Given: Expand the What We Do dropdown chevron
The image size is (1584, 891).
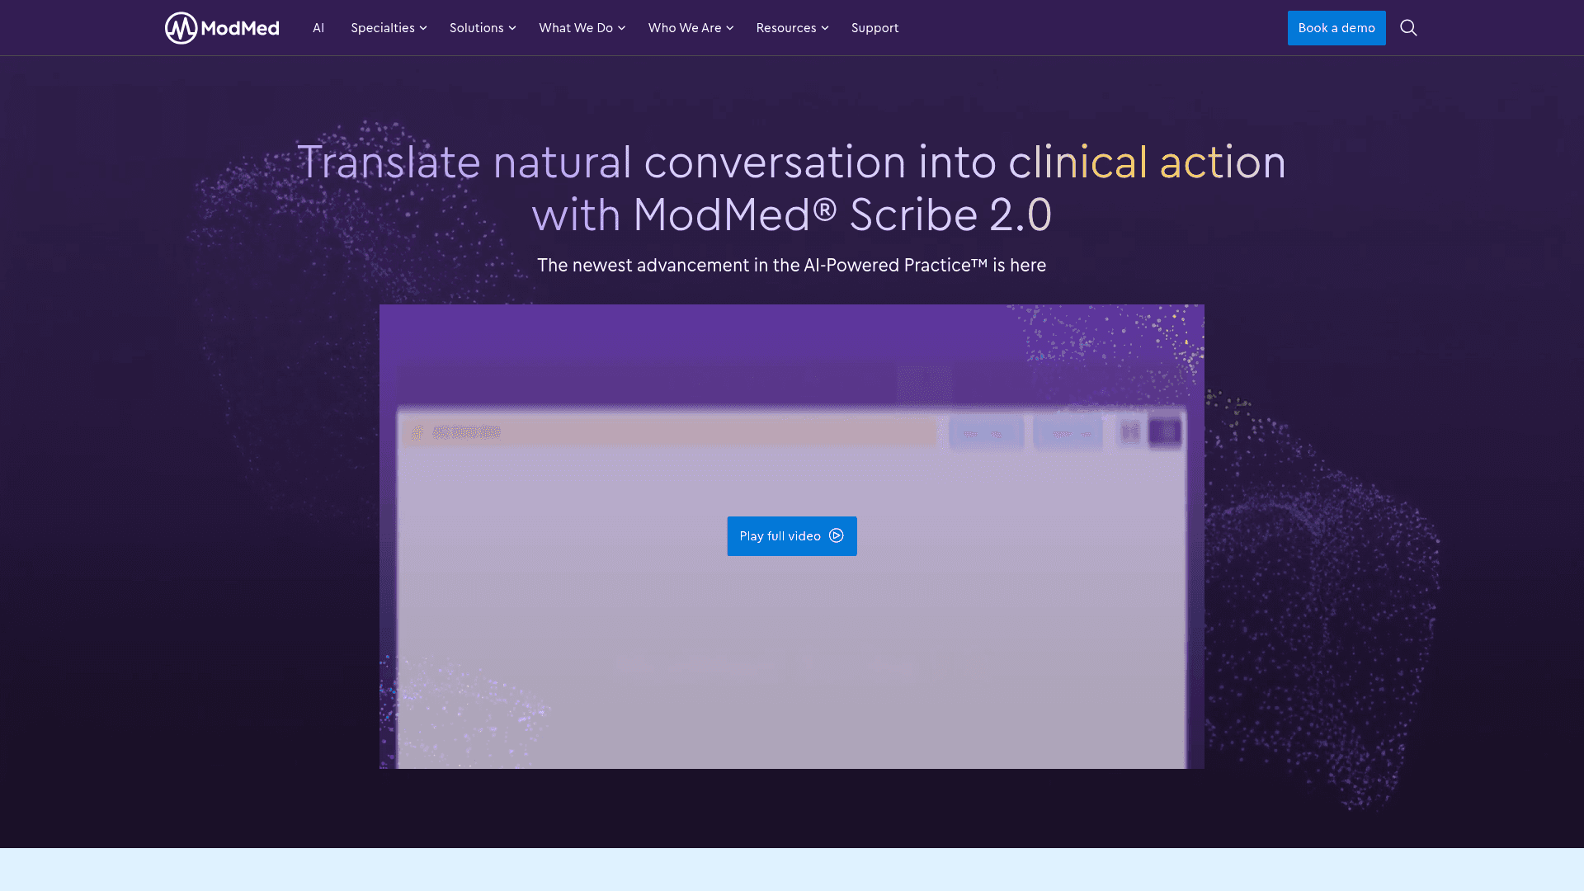Looking at the screenshot, I should (x=621, y=28).
